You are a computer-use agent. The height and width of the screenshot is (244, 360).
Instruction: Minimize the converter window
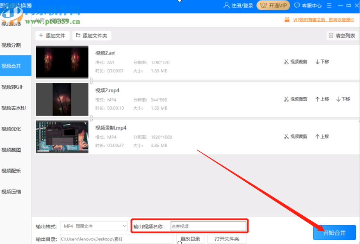pyautogui.click(x=340, y=5)
